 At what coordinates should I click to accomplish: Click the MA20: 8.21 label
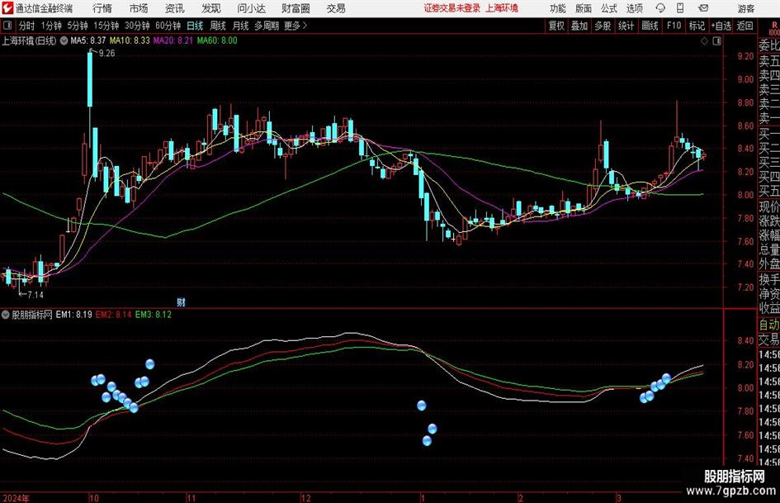[x=173, y=40]
